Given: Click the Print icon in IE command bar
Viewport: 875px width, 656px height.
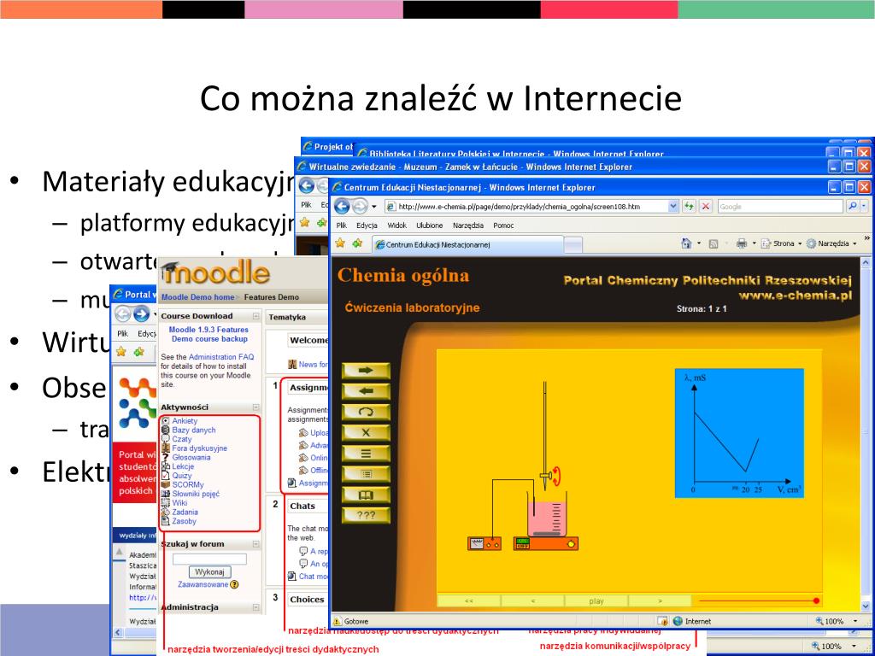Looking at the screenshot, I should tap(742, 243).
